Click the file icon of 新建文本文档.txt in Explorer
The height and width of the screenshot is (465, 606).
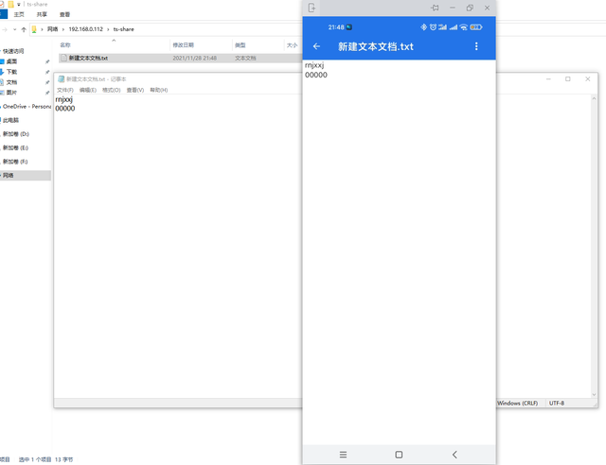(64, 58)
